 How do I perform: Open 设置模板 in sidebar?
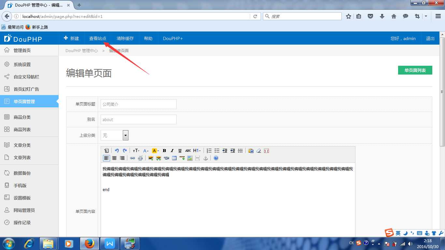pyautogui.click(x=29, y=198)
